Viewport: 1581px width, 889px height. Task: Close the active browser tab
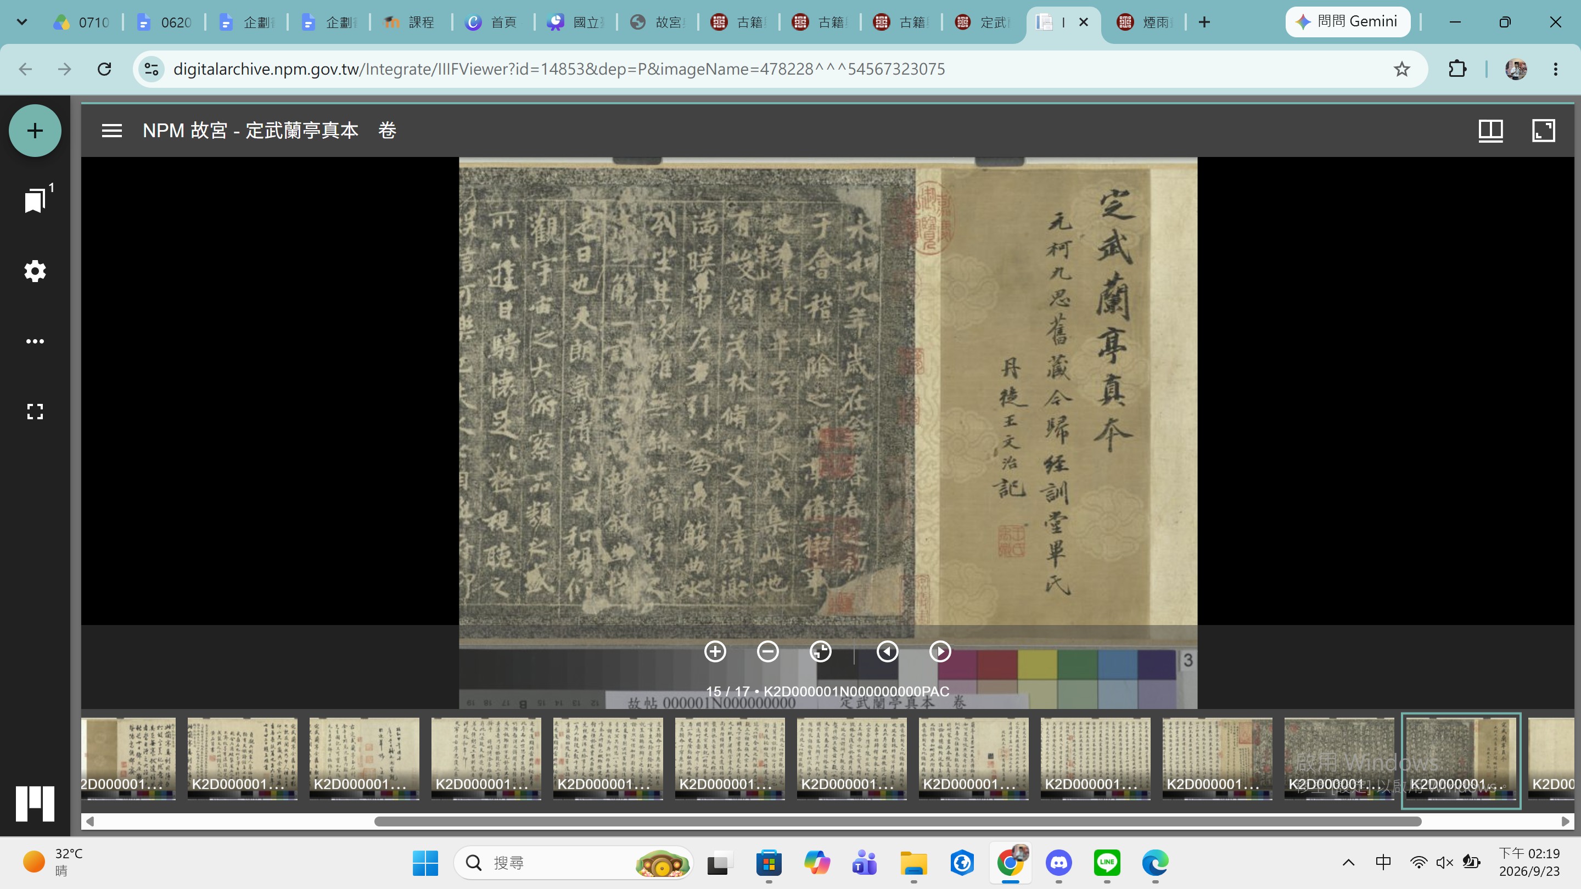[1084, 22]
